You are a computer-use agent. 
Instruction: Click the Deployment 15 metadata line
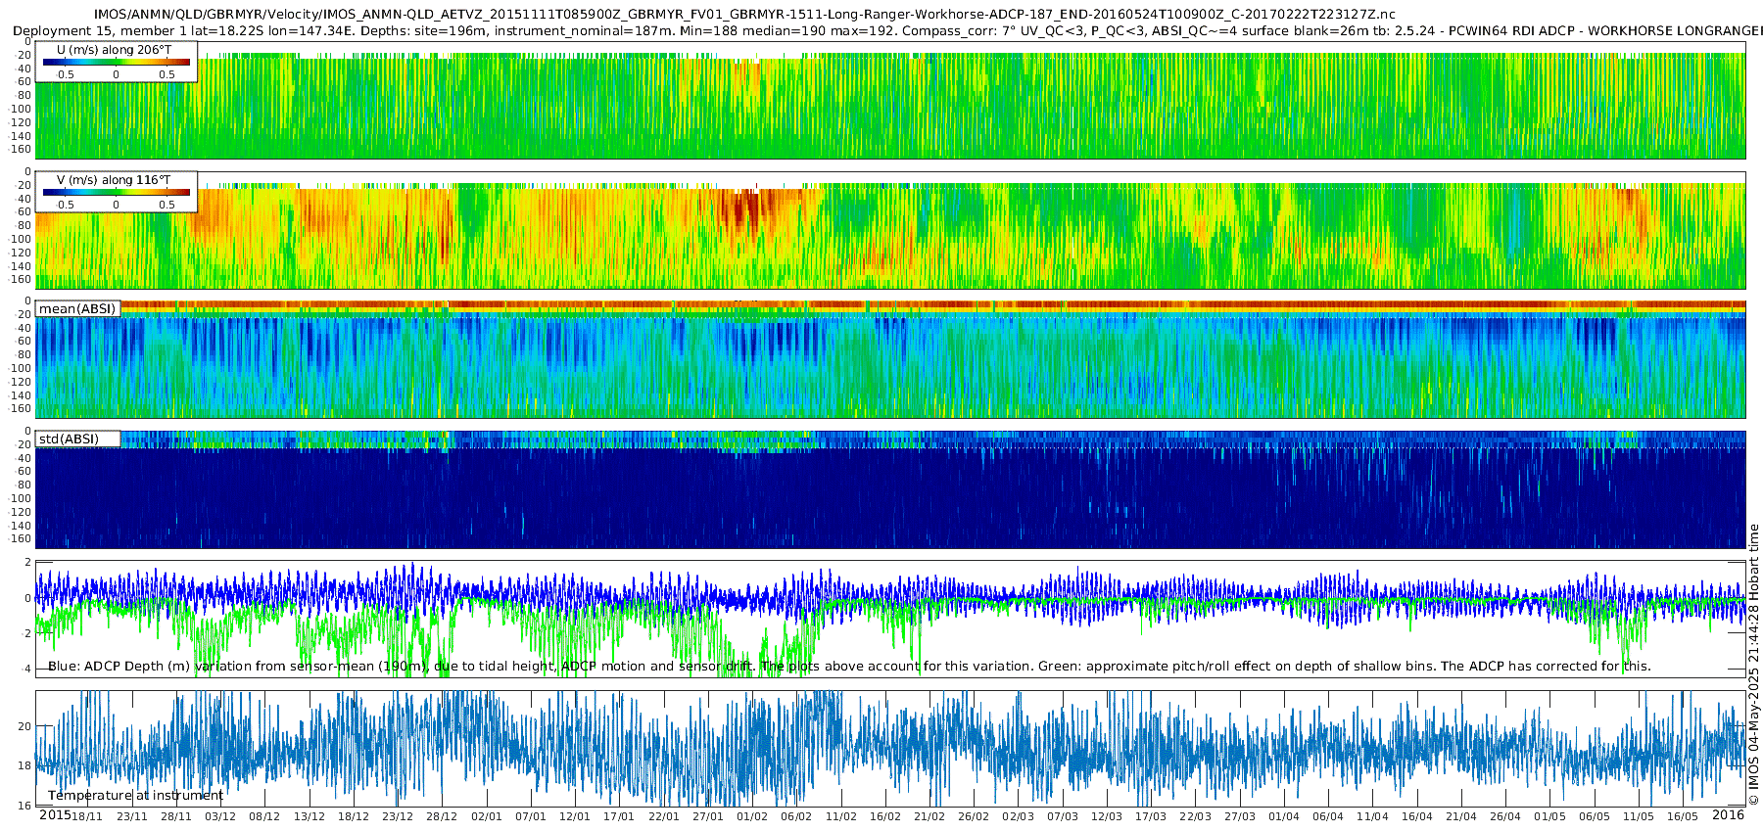[x=887, y=31]
